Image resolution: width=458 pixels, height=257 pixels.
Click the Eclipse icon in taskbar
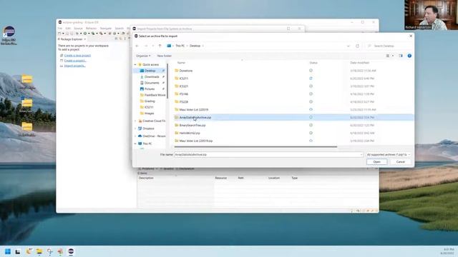click(x=71, y=251)
